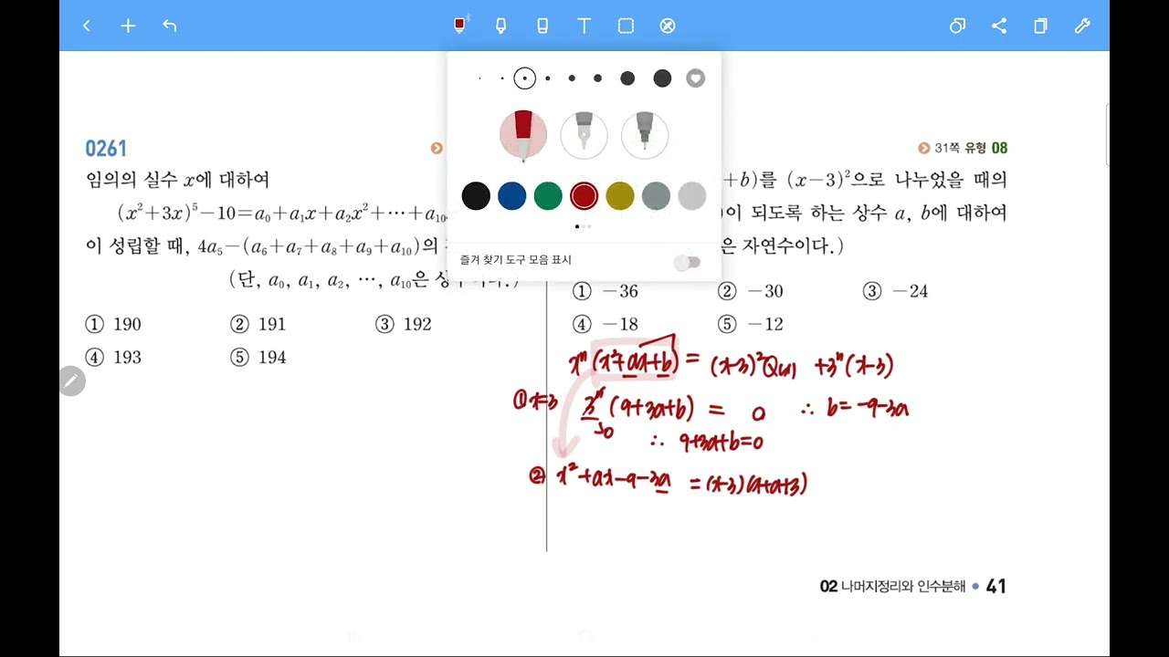This screenshot has height=657, width=1169.
Task: Open the wrench settings
Action: pos(1082,26)
